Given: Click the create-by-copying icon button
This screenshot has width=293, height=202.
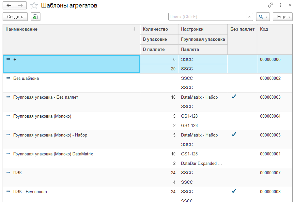Looking at the screenshot, I should [35, 17].
